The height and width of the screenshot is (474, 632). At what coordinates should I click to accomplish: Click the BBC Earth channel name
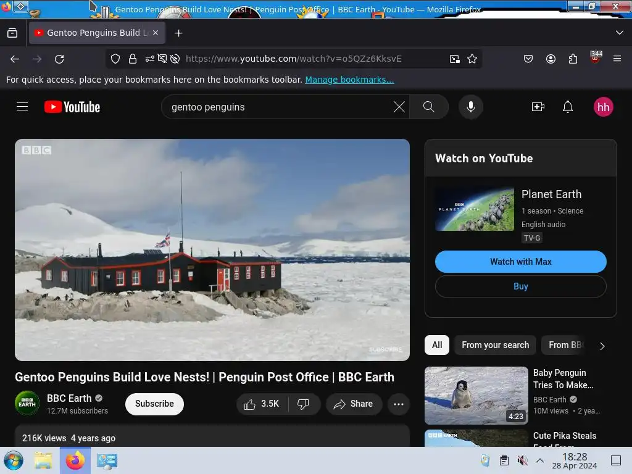69,398
